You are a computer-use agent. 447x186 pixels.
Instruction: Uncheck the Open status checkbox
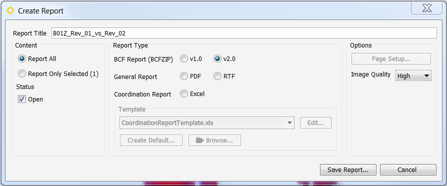pyautogui.click(x=22, y=99)
